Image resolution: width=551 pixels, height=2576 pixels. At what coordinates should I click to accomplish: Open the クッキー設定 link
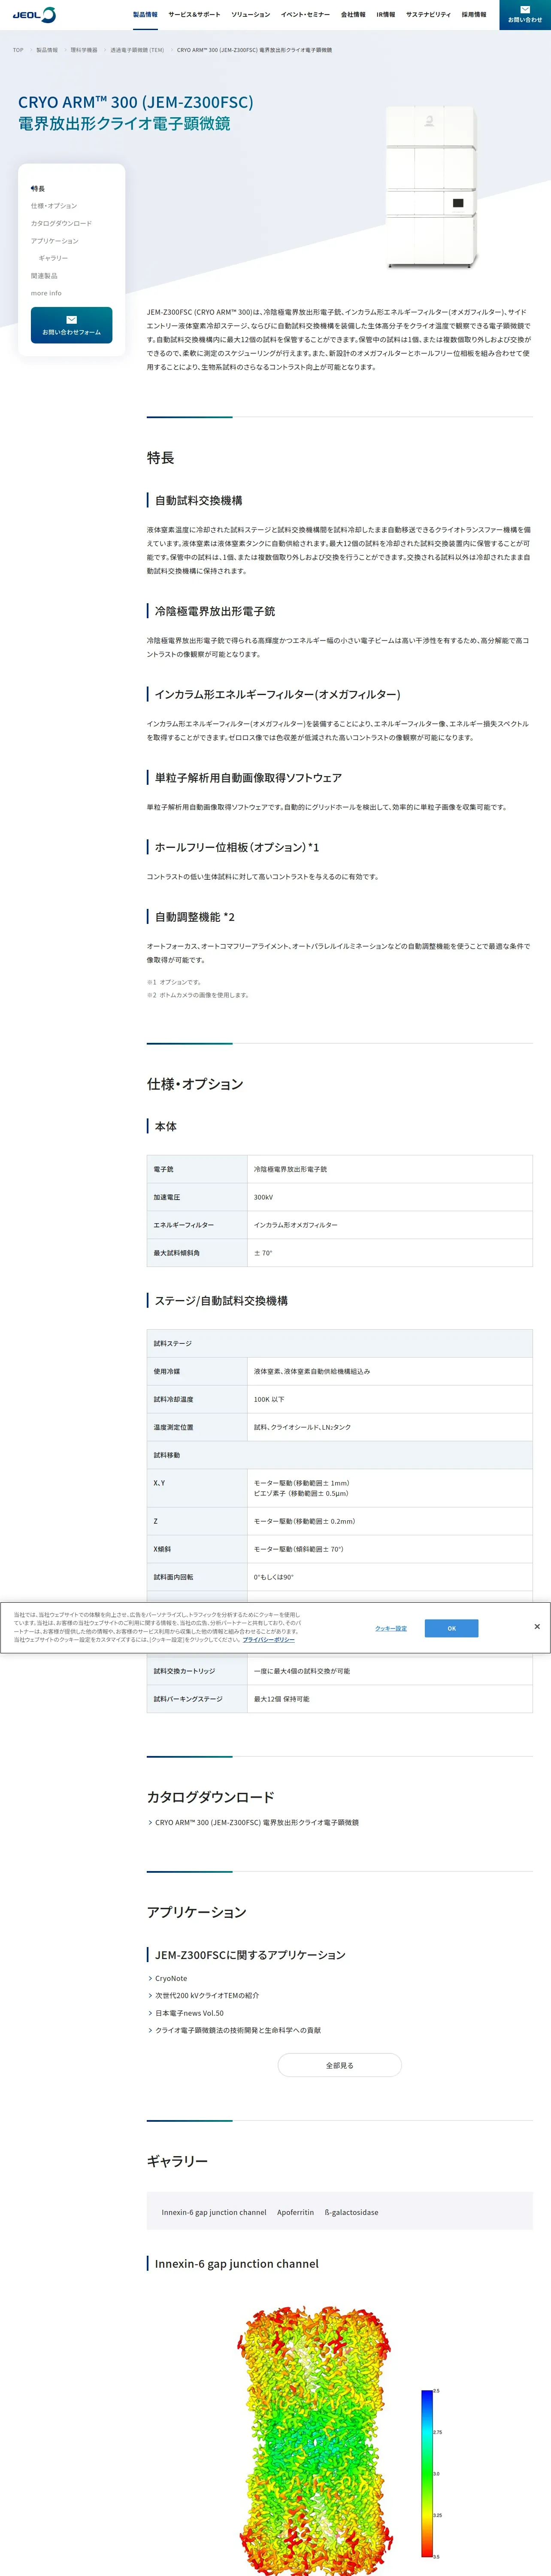391,1628
